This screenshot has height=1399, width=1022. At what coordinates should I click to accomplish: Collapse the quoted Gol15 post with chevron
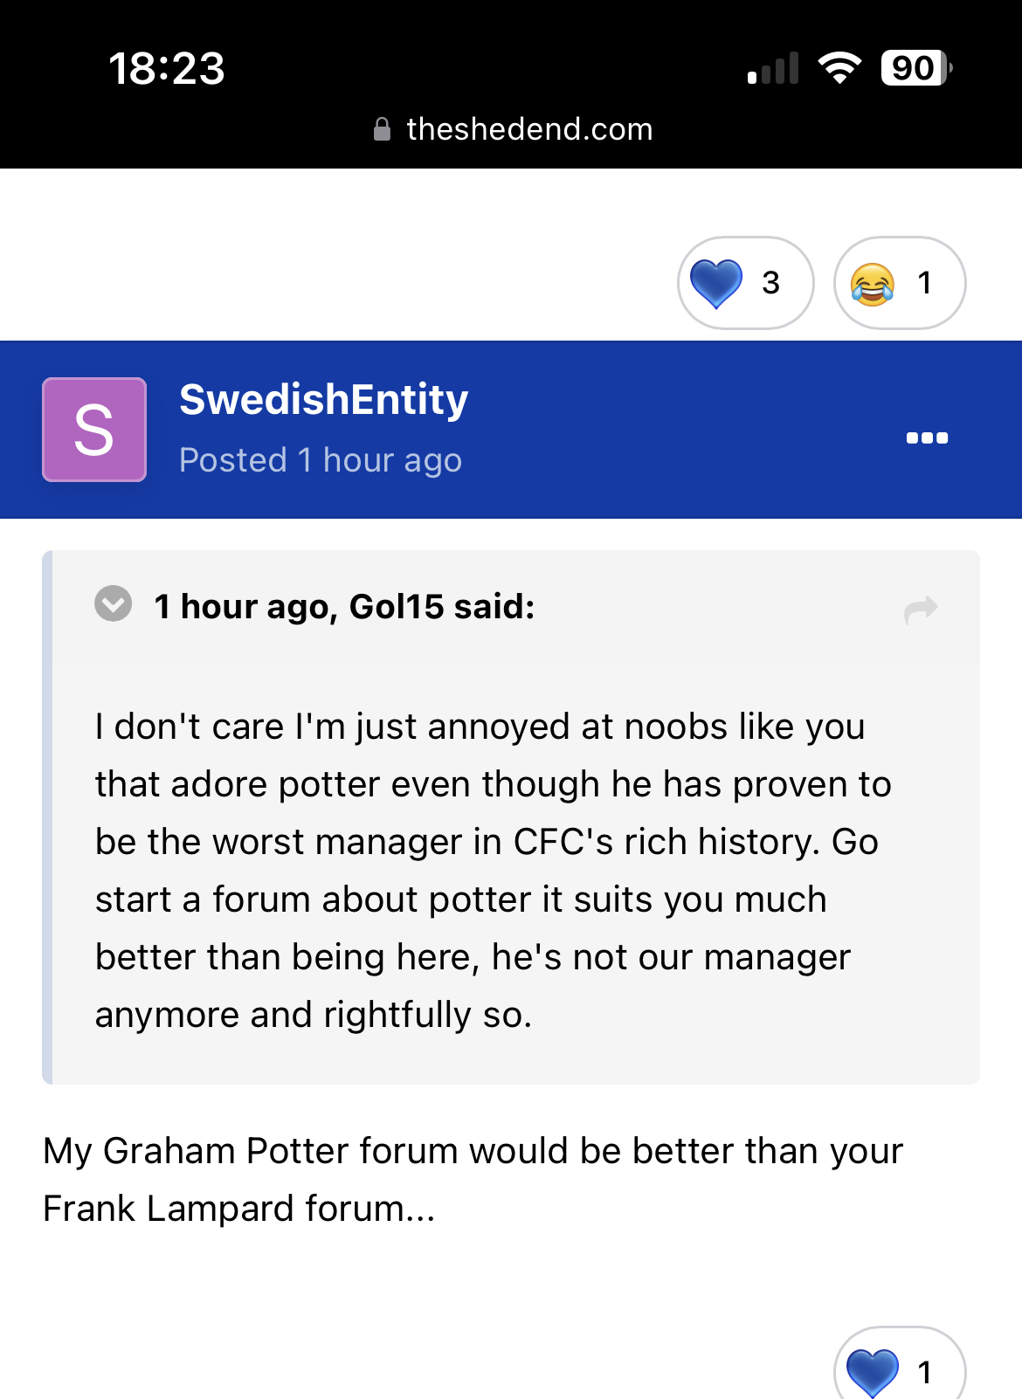[113, 603]
